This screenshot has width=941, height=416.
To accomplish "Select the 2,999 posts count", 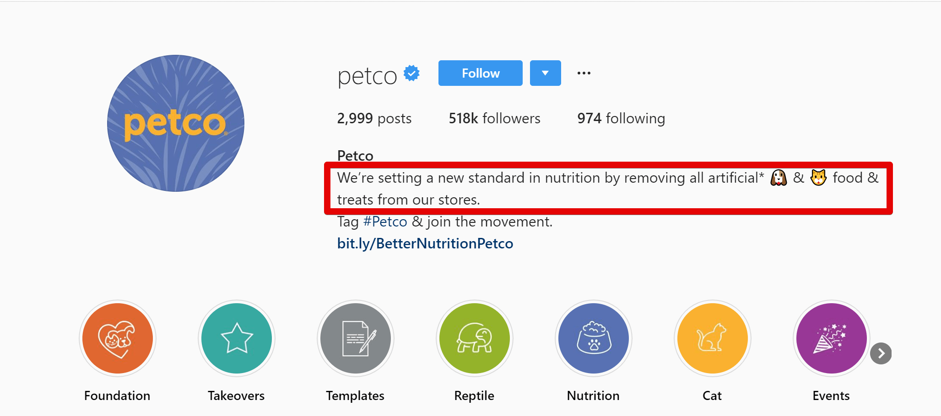I will pyautogui.click(x=373, y=118).
